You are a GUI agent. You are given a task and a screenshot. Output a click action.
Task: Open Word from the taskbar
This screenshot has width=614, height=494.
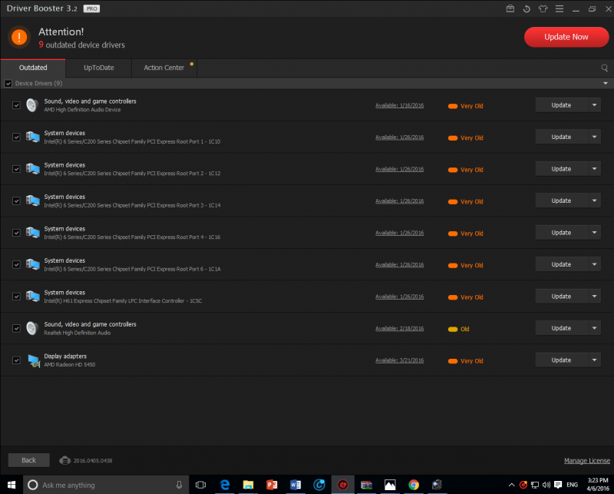(295, 485)
